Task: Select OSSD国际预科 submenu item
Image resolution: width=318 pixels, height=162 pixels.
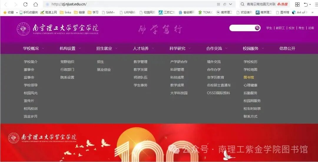Action: [x=218, y=93]
